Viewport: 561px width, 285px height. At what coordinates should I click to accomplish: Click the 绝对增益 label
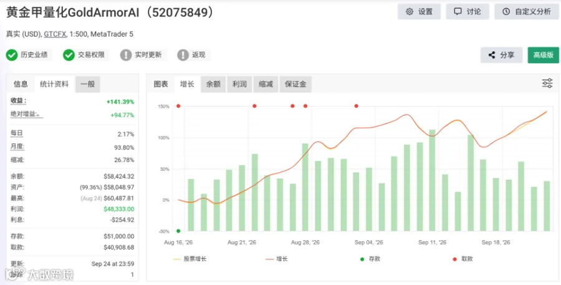click(26, 115)
